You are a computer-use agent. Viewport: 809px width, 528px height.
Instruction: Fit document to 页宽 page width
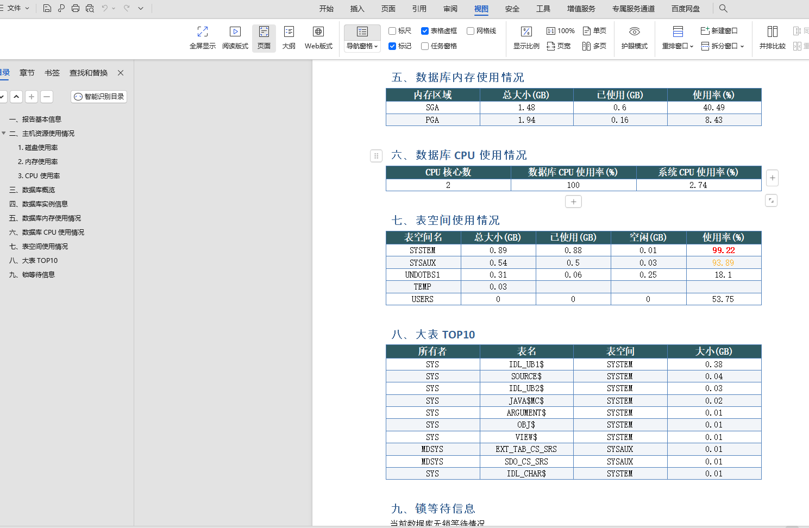click(x=559, y=46)
